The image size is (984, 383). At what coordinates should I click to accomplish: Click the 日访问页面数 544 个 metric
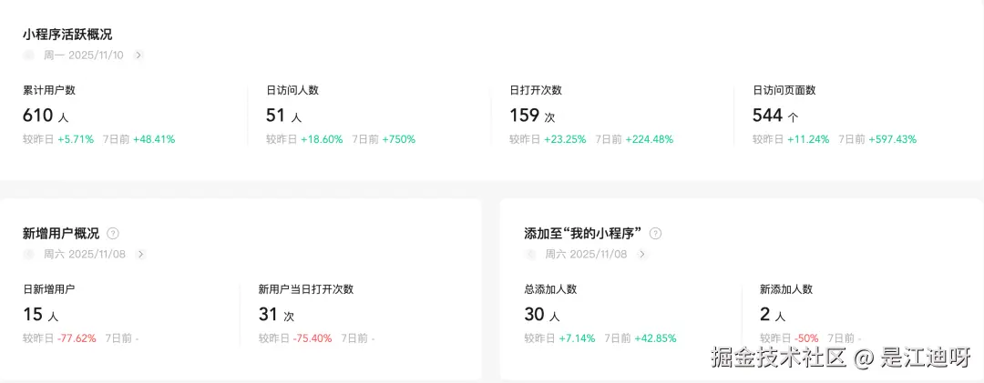(775, 116)
